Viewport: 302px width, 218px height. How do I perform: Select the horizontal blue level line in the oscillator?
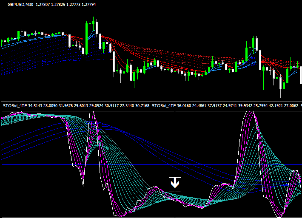coord(128,164)
